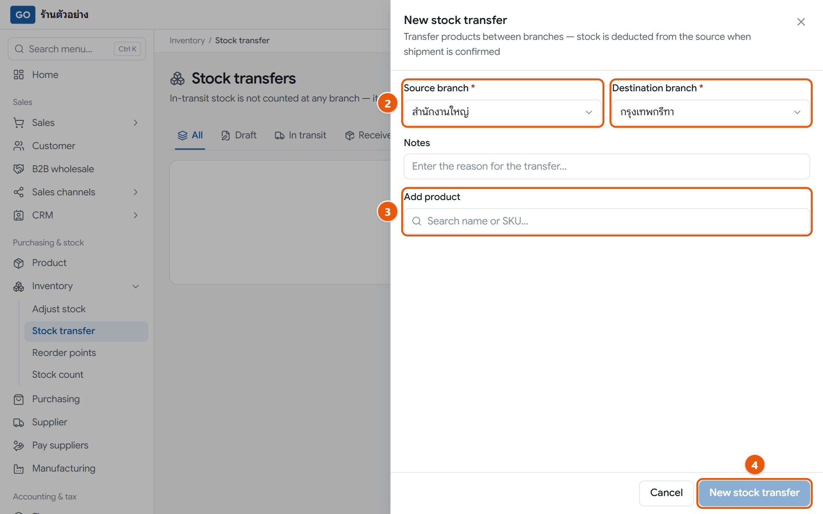This screenshot has height=514, width=823.
Task: Expand the Sales channels submenu chevron
Action: 135,192
